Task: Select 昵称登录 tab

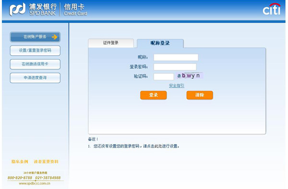Action: pyautogui.click(x=160, y=43)
